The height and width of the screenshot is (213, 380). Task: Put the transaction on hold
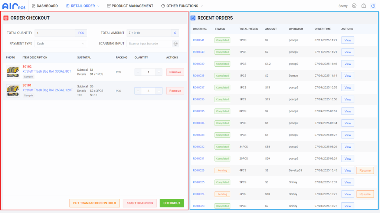(x=95, y=203)
